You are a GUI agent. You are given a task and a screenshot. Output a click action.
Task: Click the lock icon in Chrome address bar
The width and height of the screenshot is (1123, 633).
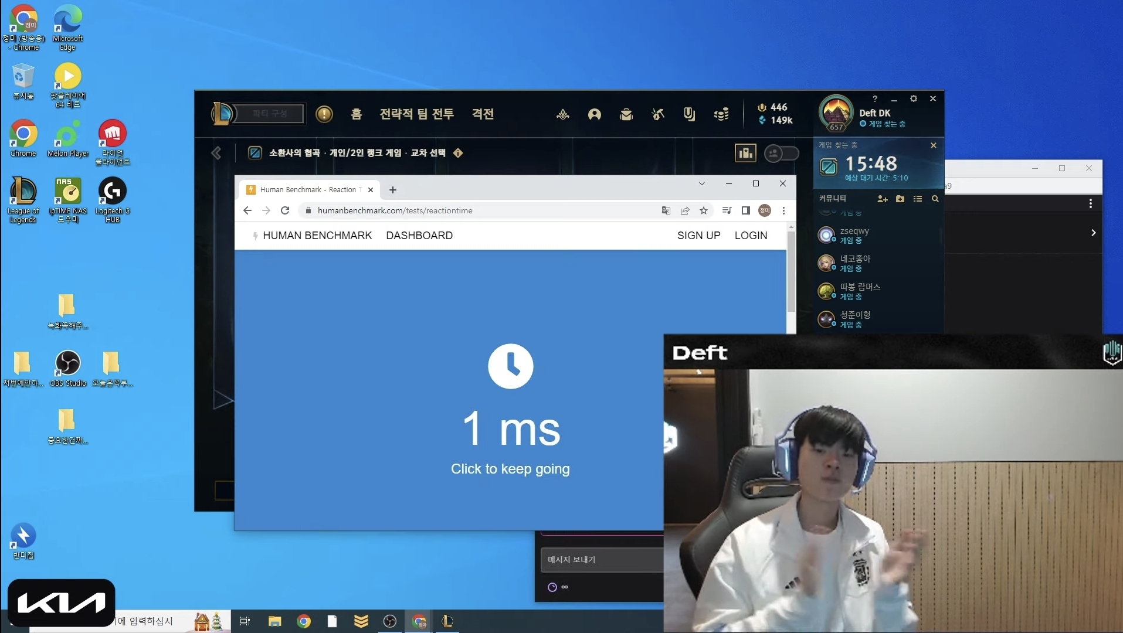pos(308,210)
